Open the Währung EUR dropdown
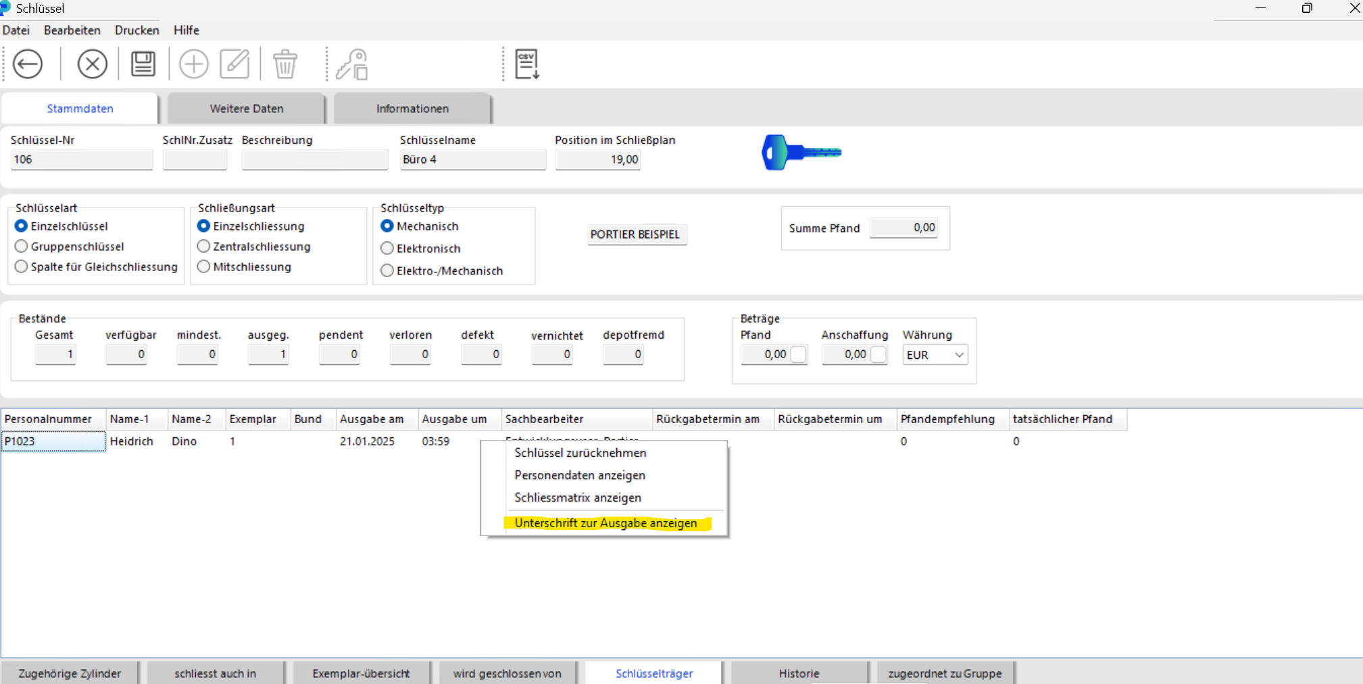The image size is (1363, 684). pyautogui.click(x=935, y=355)
